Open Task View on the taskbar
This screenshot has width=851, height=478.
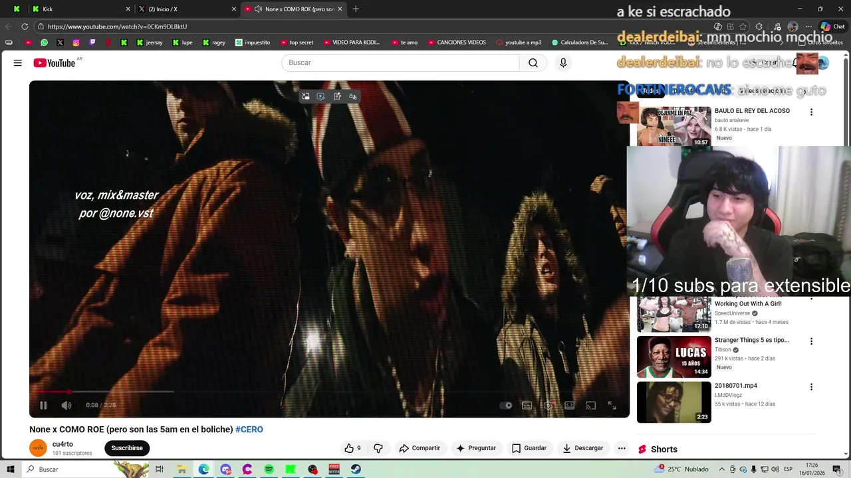(x=160, y=469)
